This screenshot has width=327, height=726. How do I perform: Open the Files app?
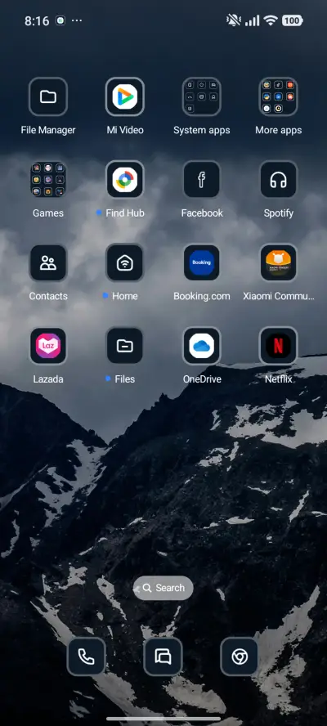click(125, 346)
